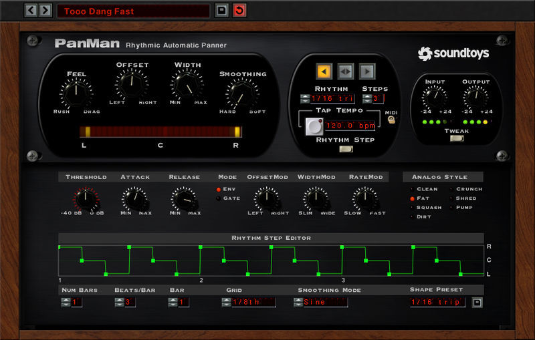Screen dimensions: 535x340
Task: Save shape preset with the disk icon
Action: point(477,303)
